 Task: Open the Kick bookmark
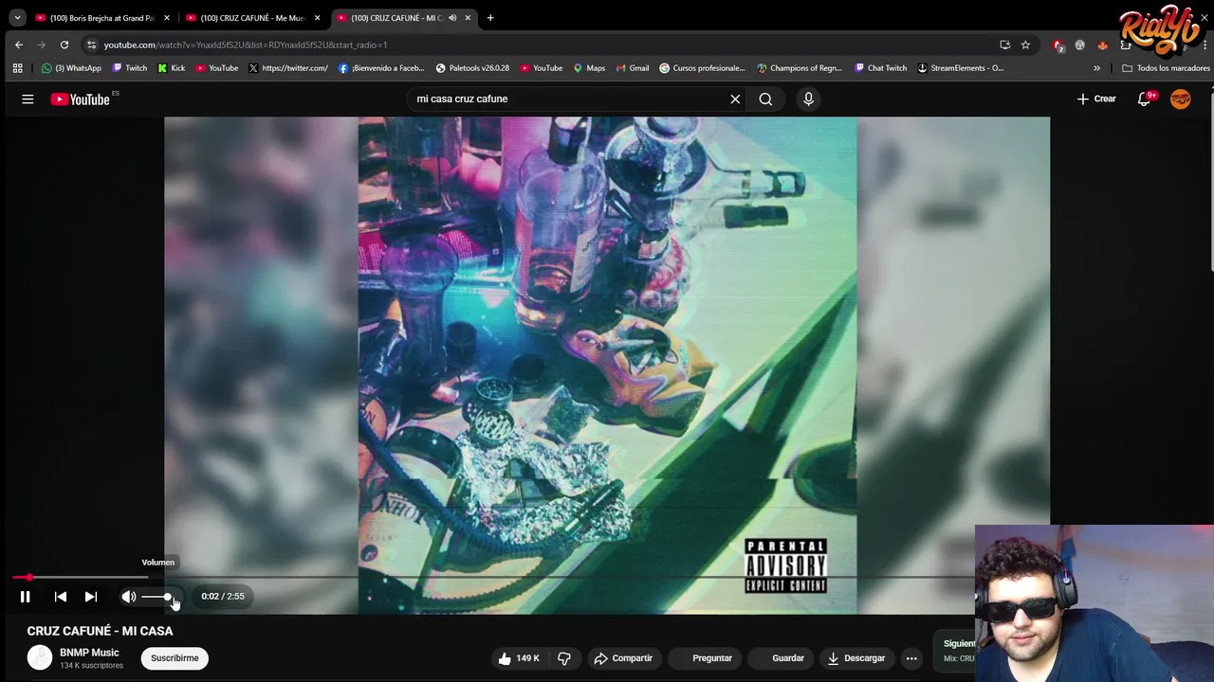point(171,68)
